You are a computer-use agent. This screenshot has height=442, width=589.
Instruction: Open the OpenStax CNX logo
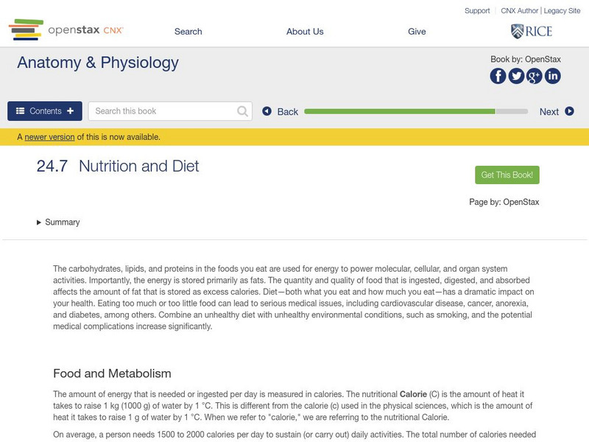[66, 30]
